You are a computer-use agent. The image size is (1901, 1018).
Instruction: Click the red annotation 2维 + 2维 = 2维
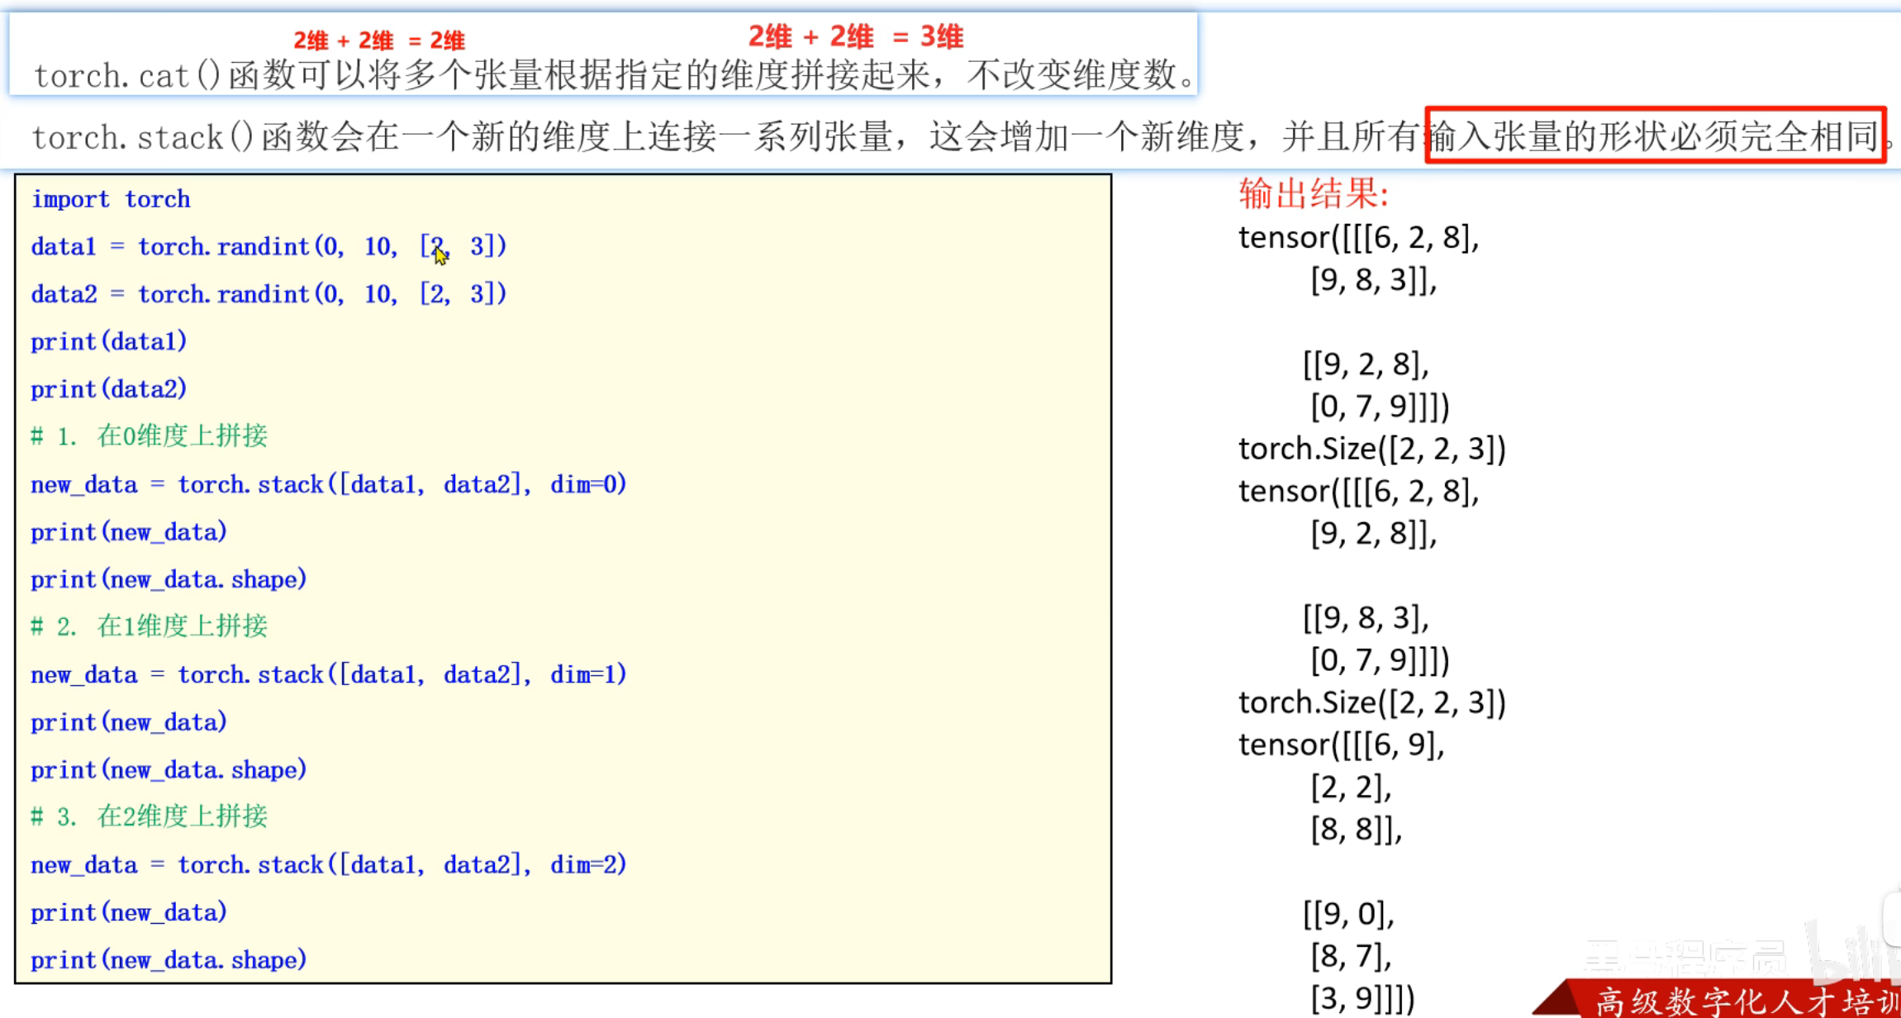379,40
